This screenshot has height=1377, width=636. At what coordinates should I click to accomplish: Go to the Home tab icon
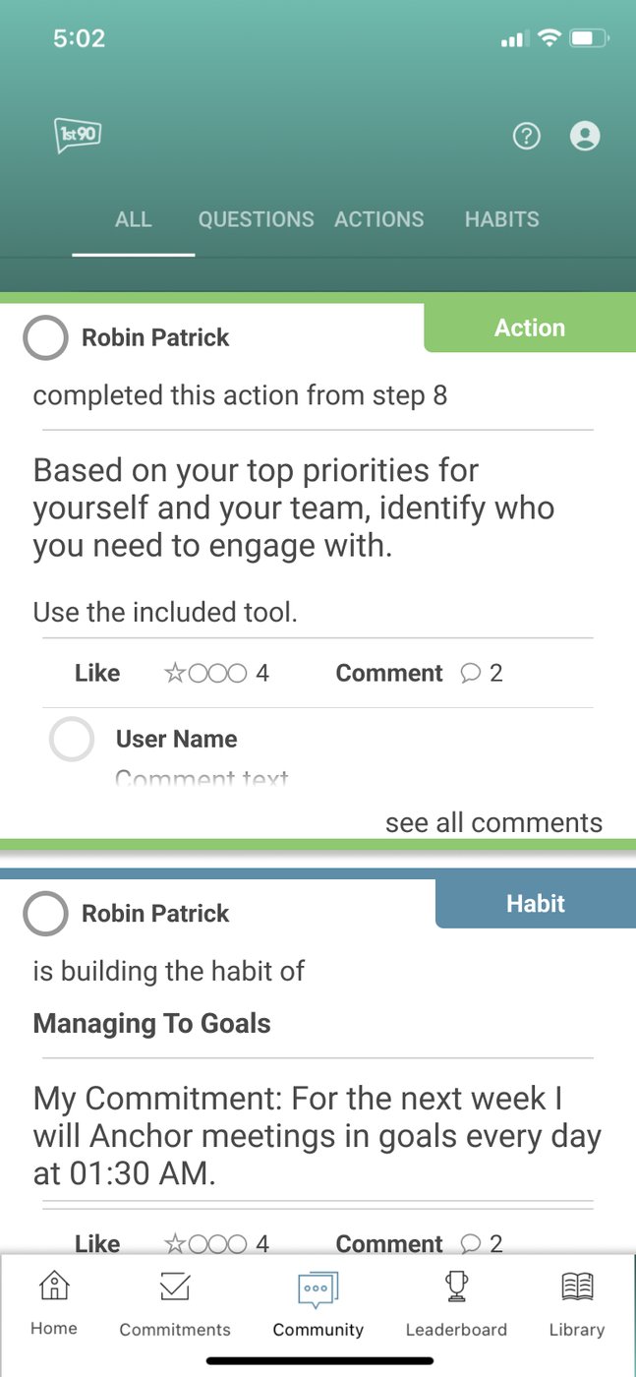pos(54,1286)
